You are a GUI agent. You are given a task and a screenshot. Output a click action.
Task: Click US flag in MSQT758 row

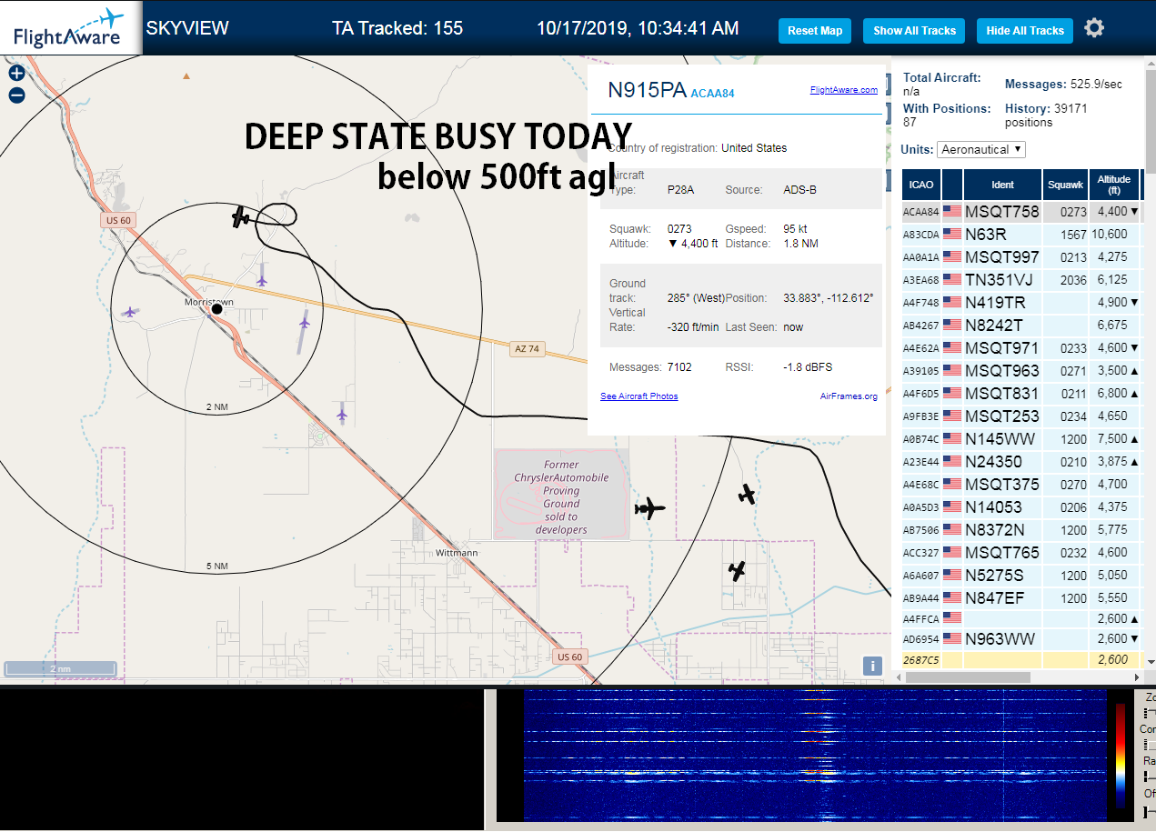[x=952, y=212]
